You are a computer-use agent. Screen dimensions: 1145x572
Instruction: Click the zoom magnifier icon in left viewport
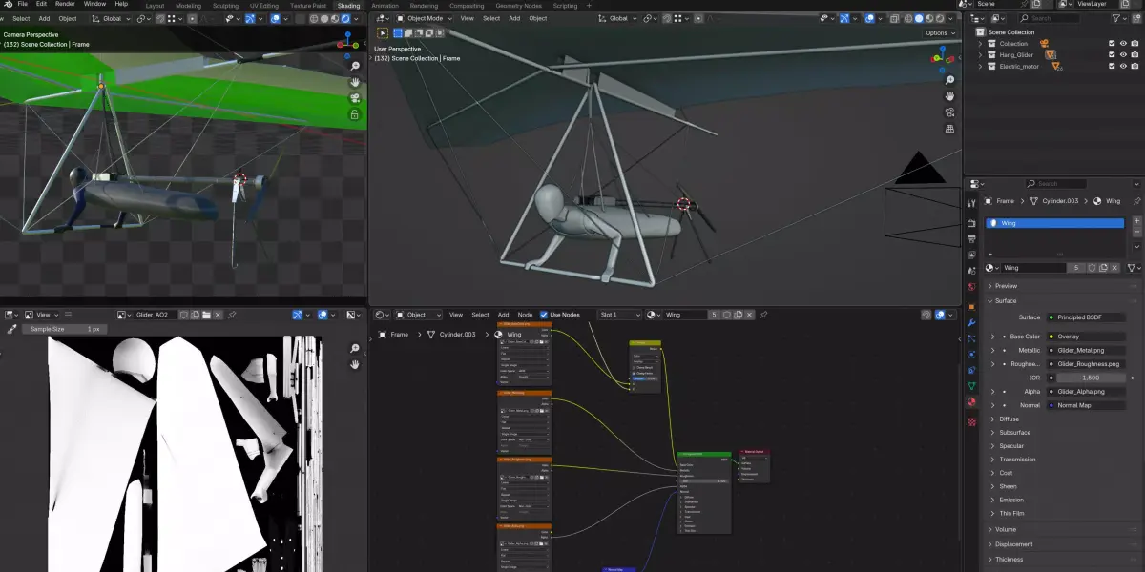pyautogui.click(x=354, y=68)
